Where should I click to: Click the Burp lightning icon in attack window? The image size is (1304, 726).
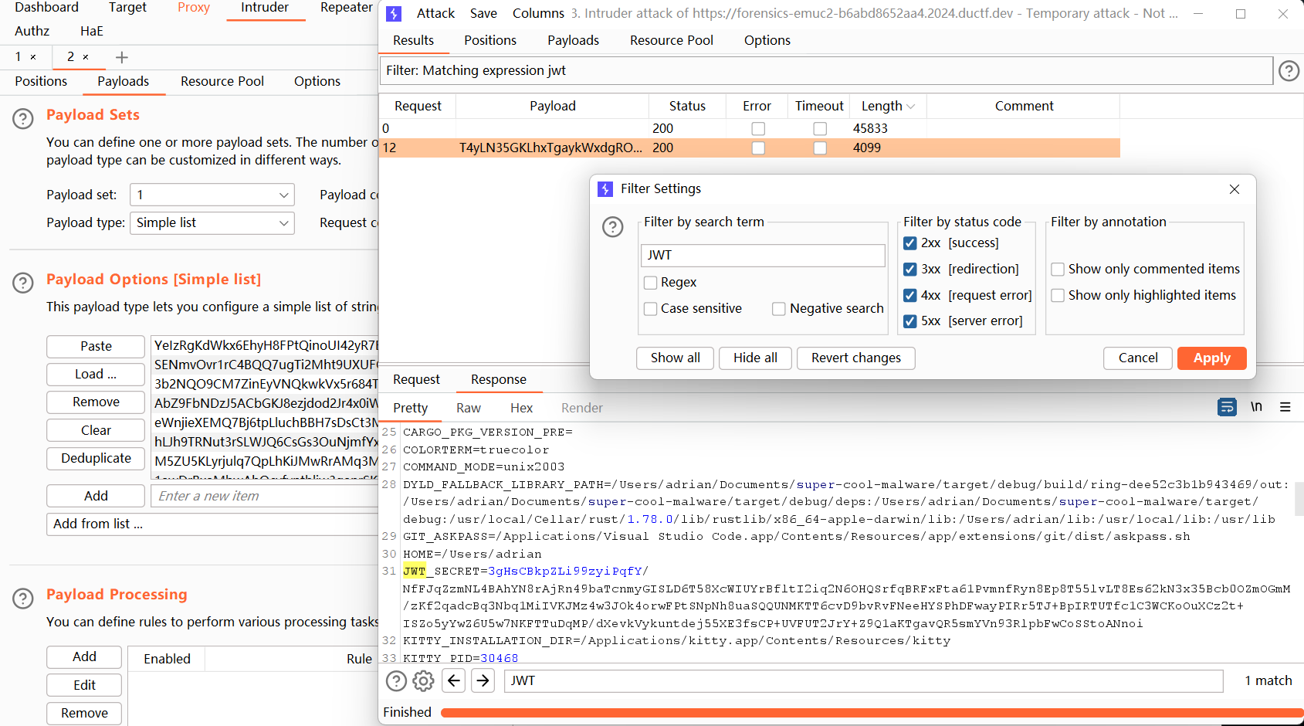click(394, 14)
